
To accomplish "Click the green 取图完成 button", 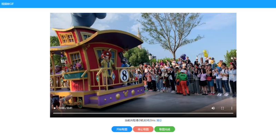I will 165,129.
